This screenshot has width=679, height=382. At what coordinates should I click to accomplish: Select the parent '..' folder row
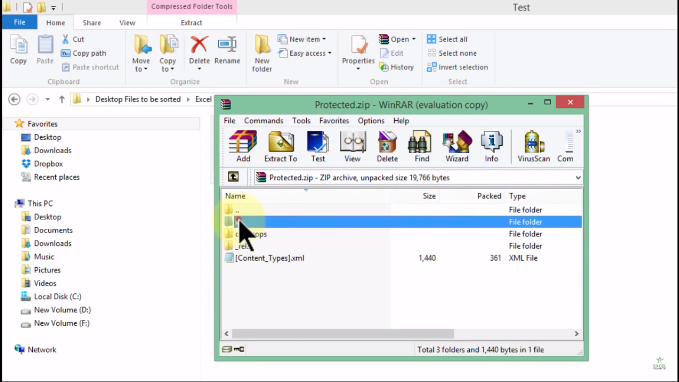point(402,210)
